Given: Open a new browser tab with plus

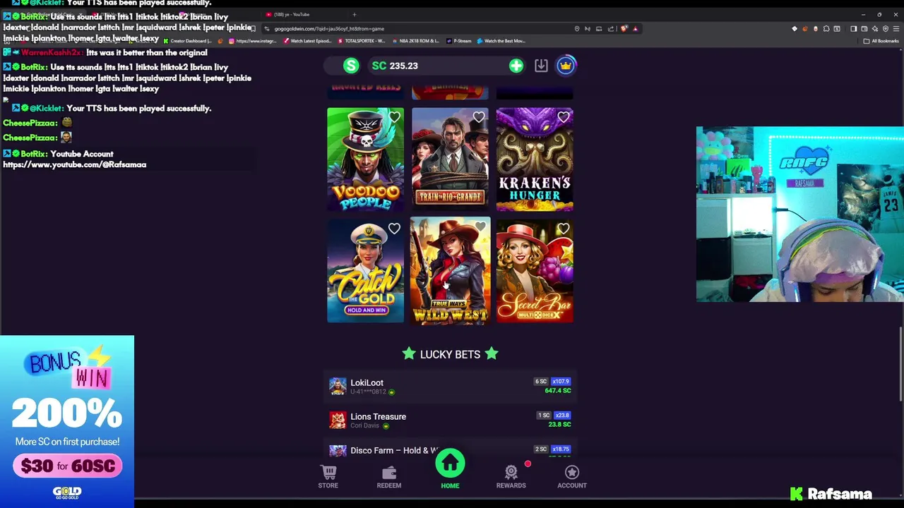Looking at the screenshot, I should [x=355, y=14].
